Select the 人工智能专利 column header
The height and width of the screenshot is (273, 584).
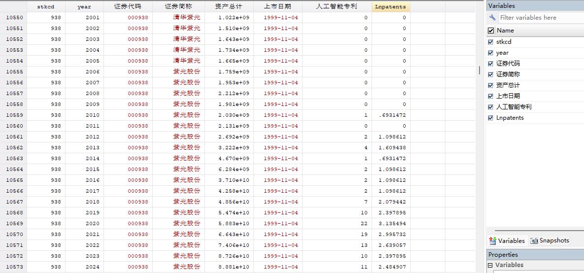click(x=337, y=7)
